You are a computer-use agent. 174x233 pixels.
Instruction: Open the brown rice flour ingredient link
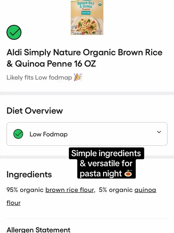[x=70, y=190]
